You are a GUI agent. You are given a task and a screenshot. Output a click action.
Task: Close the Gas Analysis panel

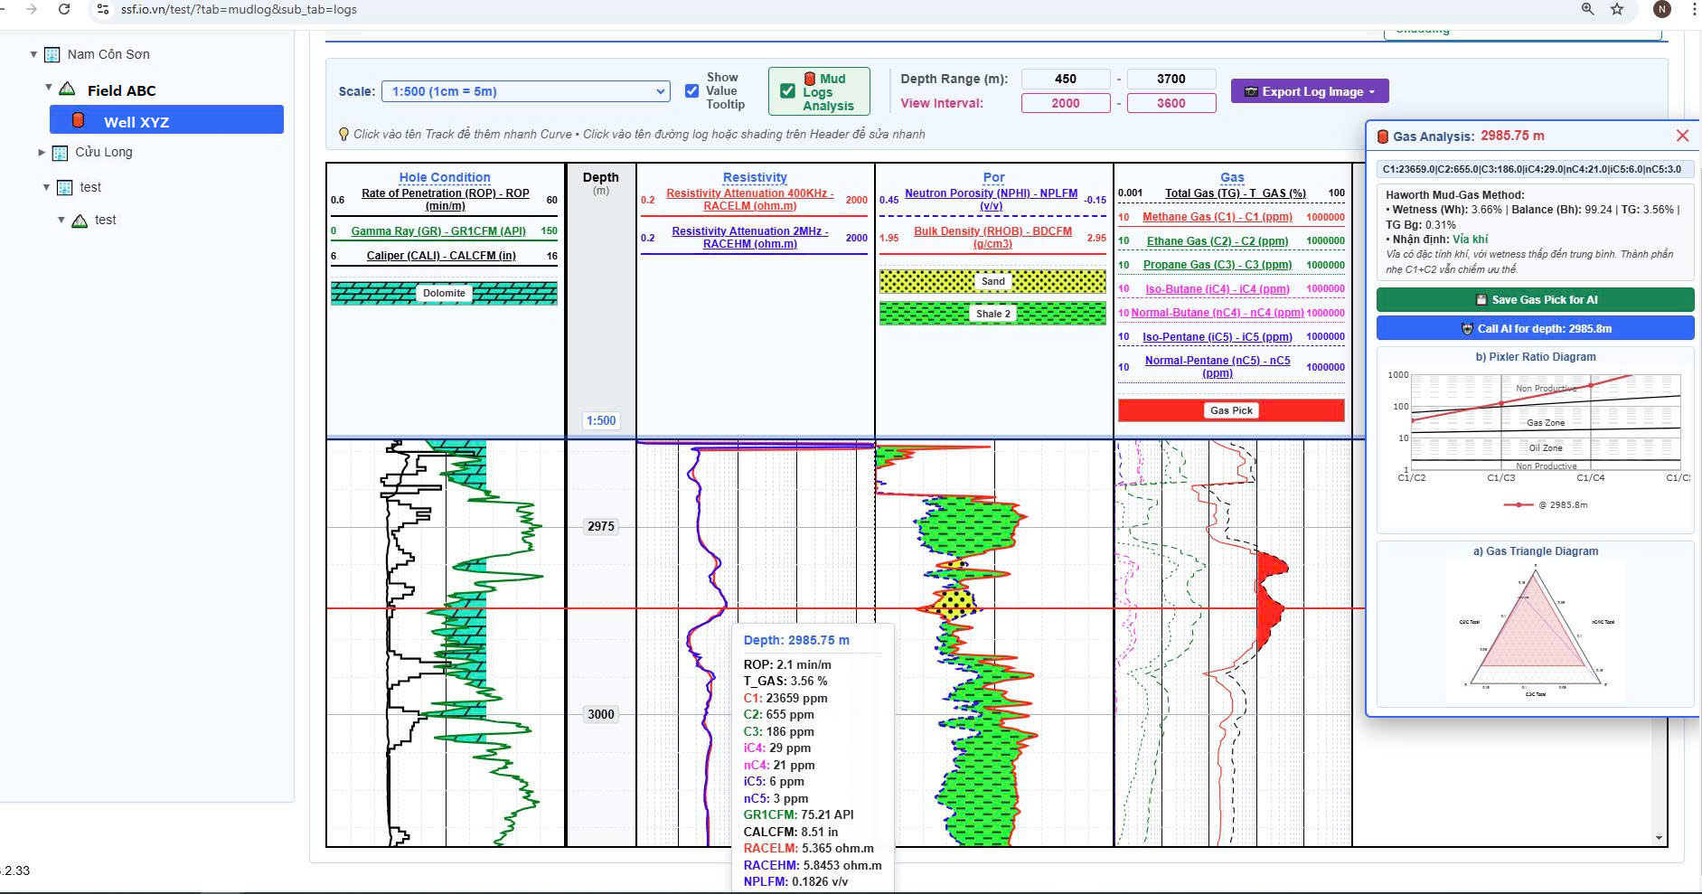(1682, 136)
